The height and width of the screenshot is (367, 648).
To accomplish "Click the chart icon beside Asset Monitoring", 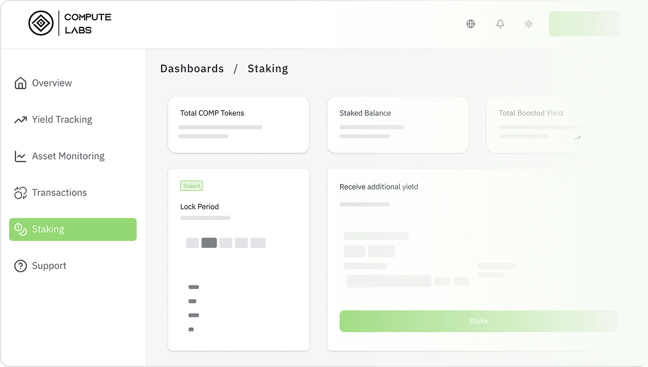I will tap(20, 156).
